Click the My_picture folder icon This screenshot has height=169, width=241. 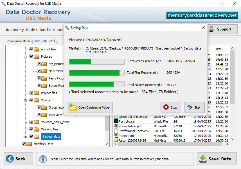point(44,64)
